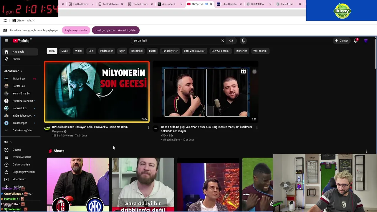Image resolution: width=377 pixels, height=212 pixels.
Task: Open more options for the Alex Ferguson video
Action: [x=257, y=127]
